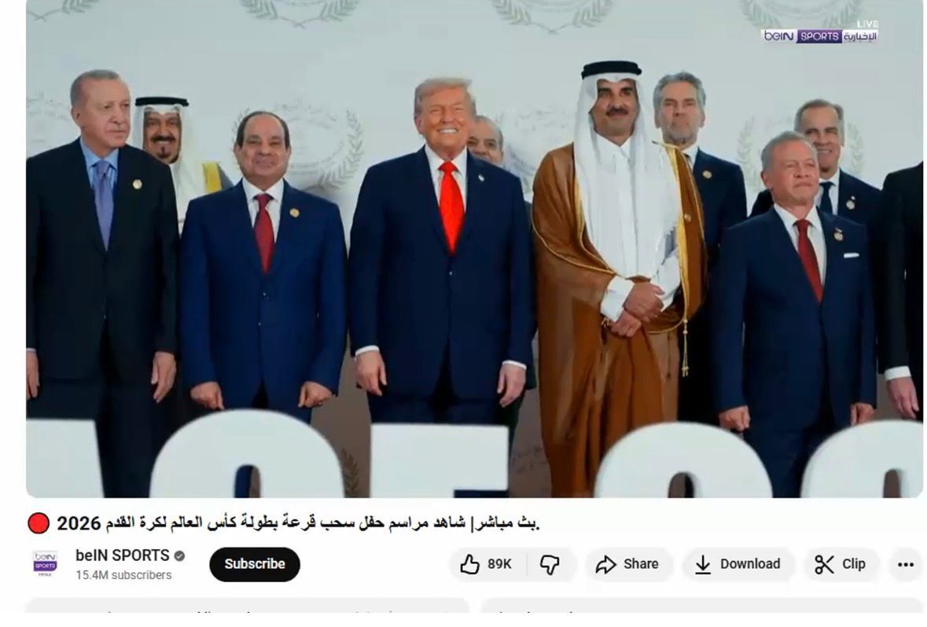The height and width of the screenshot is (627, 927).
Task: Click the thumbs-down dislike icon
Action: coord(550,564)
